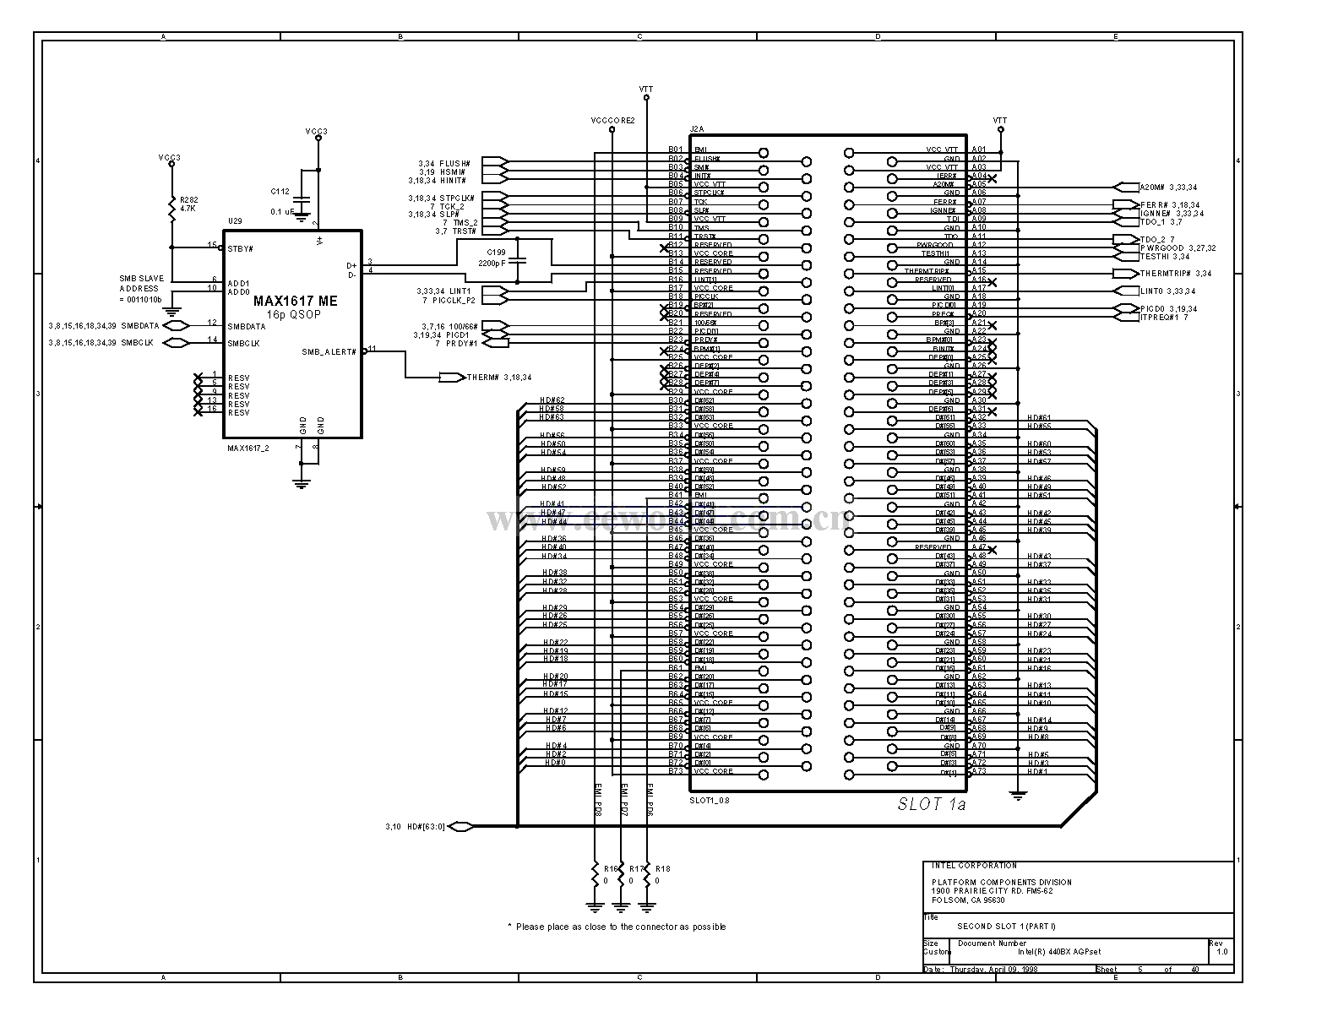Click the VCC3 label above R282

[x=169, y=157]
